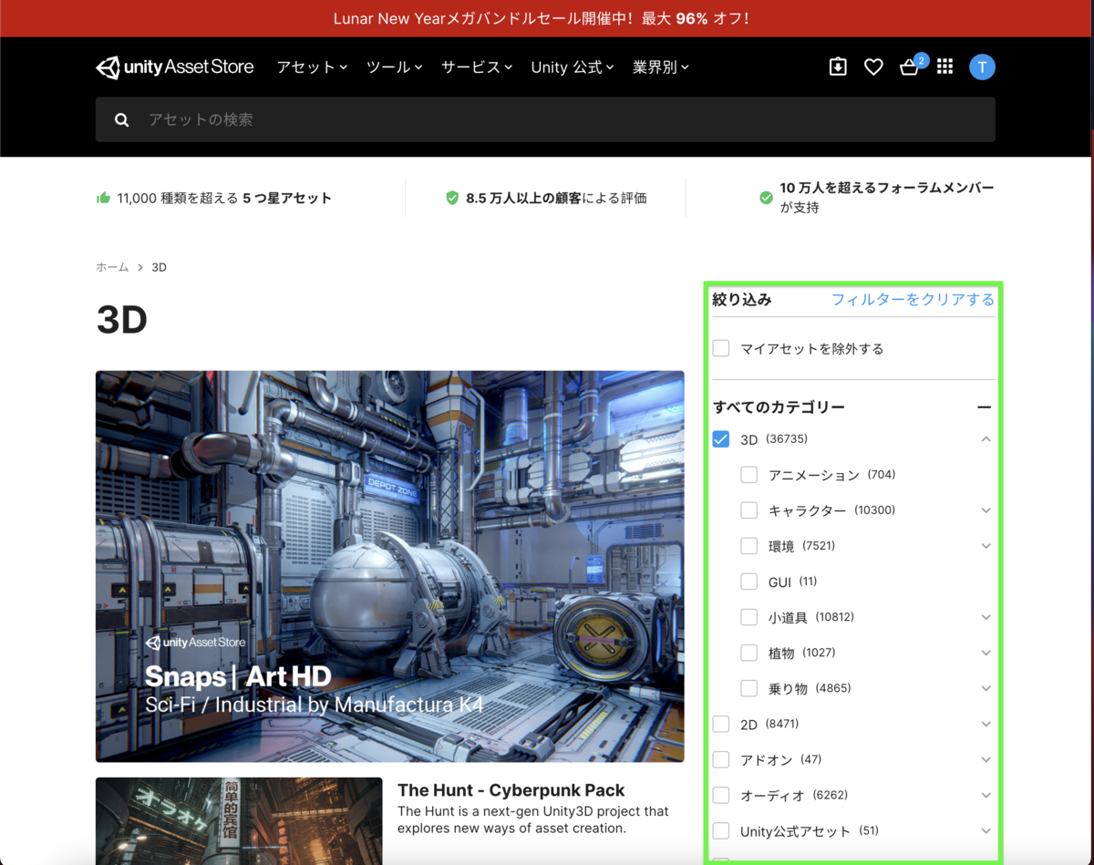
Task: Check the 乗り物 checkbox
Action: (x=749, y=688)
